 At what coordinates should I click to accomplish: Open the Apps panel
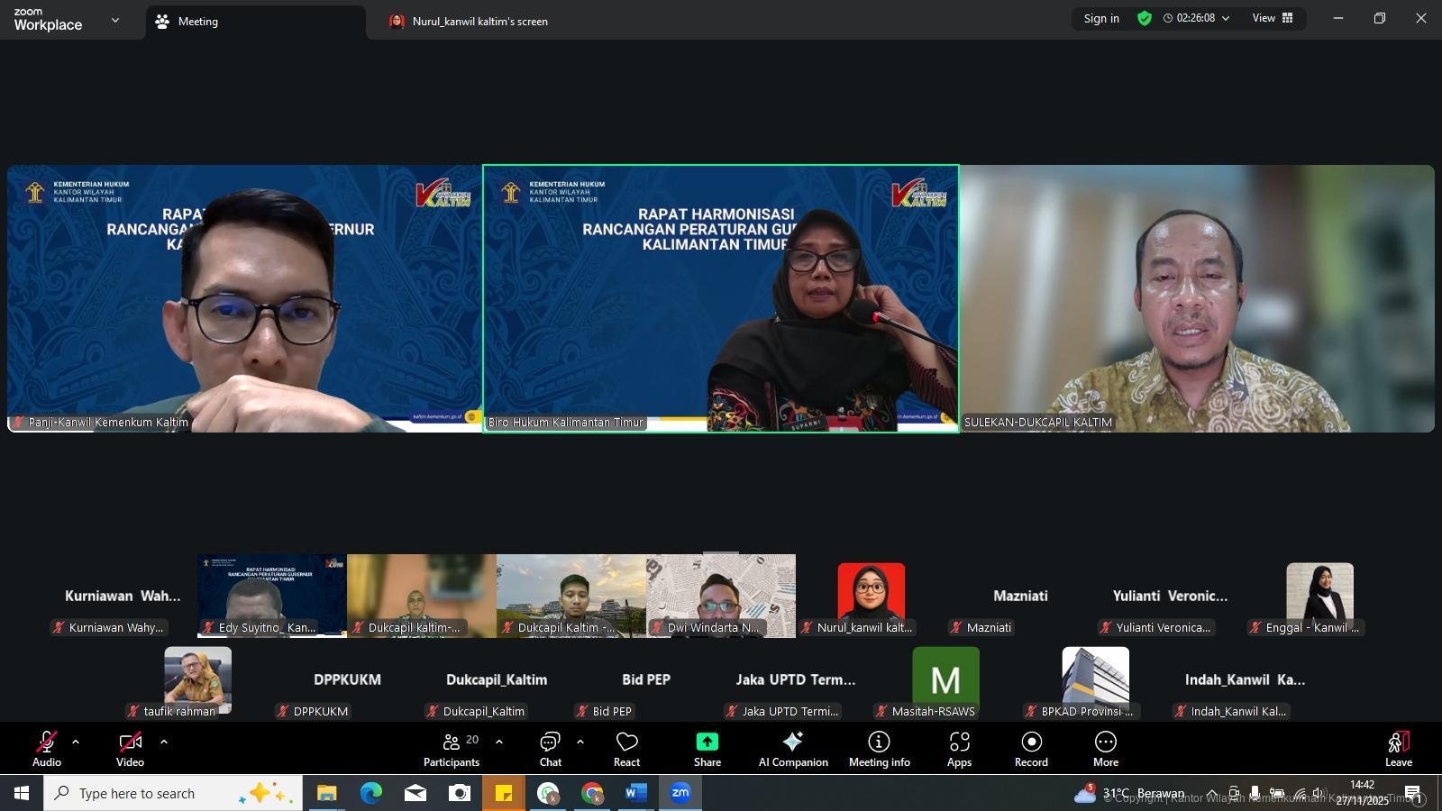959,749
